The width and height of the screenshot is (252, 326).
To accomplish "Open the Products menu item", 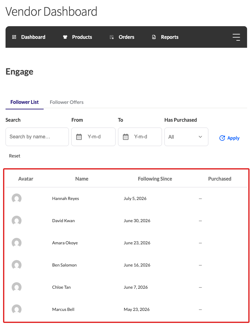I will (82, 37).
